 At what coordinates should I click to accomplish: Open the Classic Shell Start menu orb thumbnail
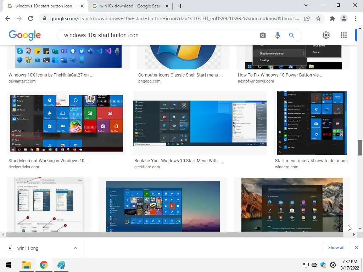pos(183,57)
